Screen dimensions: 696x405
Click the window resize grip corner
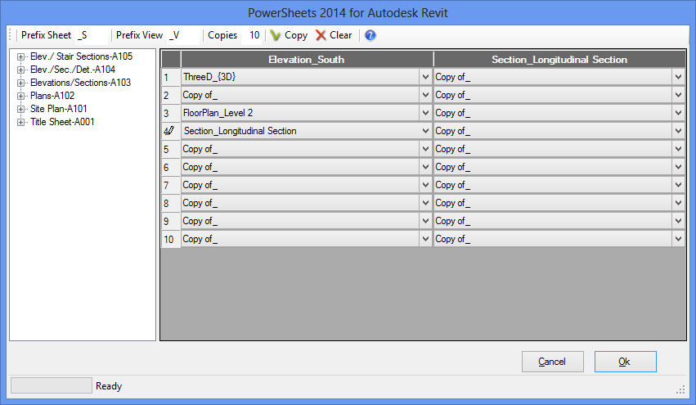pos(681,390)
